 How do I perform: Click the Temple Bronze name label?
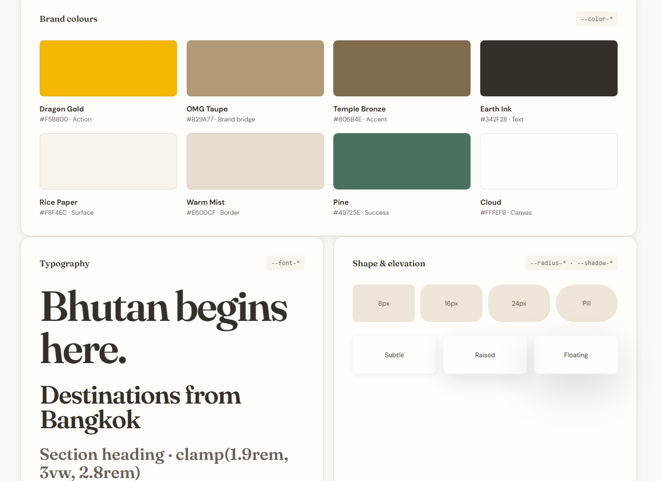[359, 109]
